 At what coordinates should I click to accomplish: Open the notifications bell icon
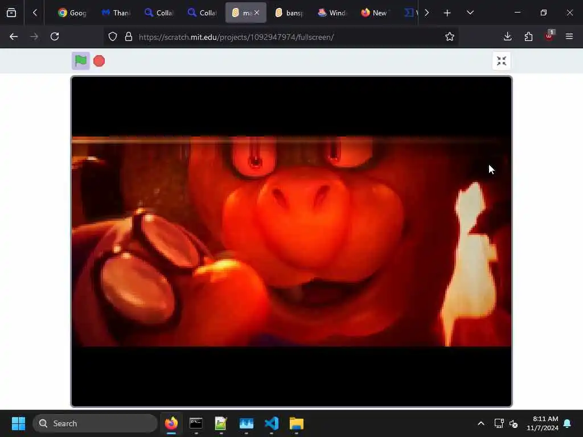point(568,423)
